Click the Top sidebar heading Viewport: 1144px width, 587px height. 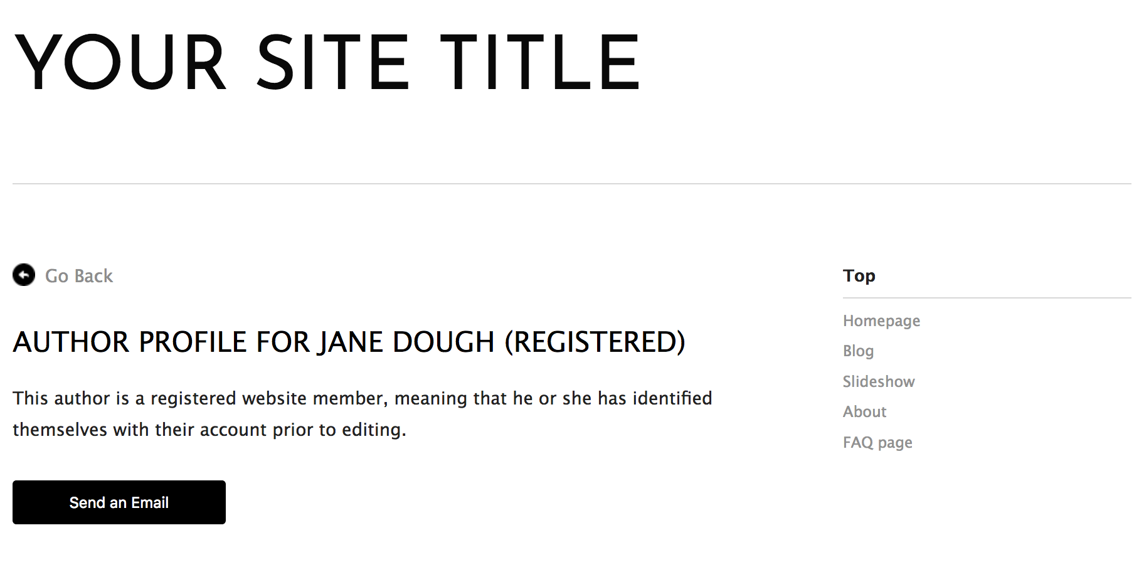coord(859,275)
